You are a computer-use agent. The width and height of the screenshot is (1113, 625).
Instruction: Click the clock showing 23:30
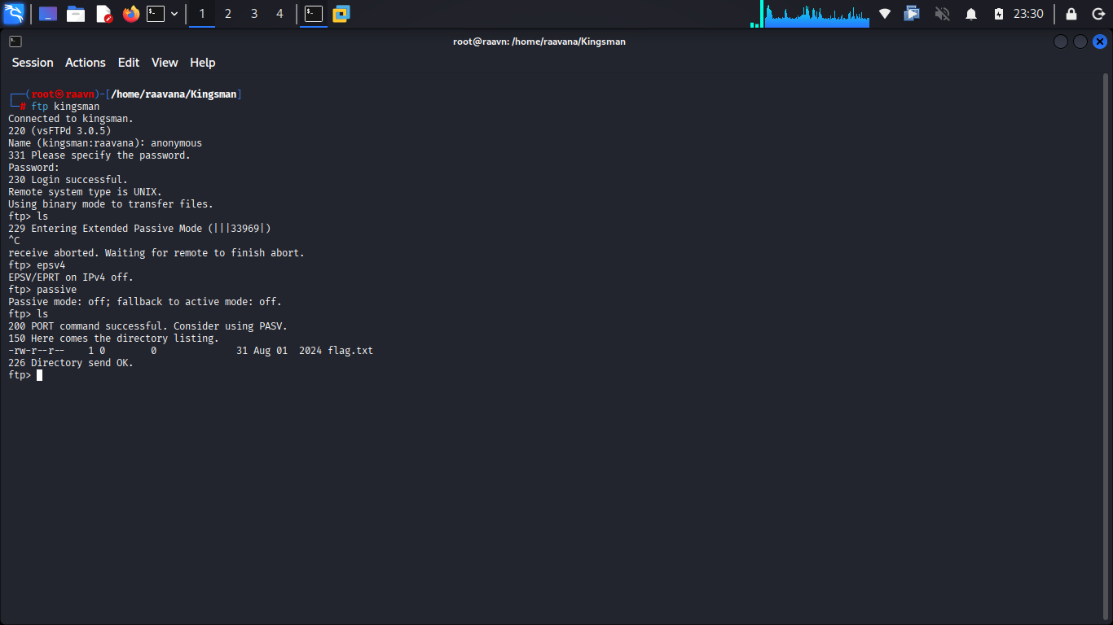pyautogui.click(x=1028, y=14)
